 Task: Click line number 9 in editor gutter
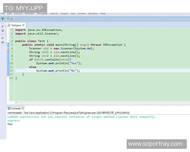[x=11, y=60]
